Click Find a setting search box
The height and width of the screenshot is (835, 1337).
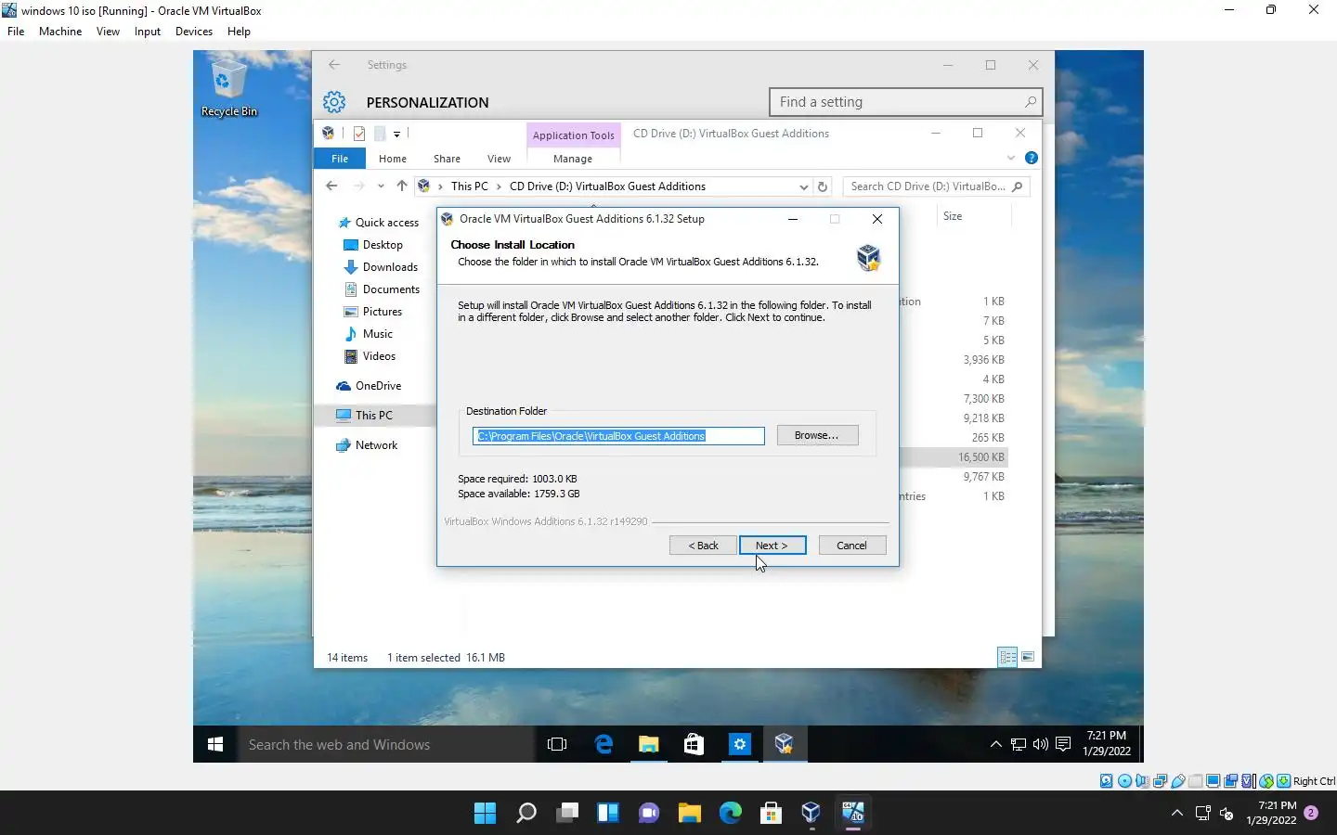(906, 102)
